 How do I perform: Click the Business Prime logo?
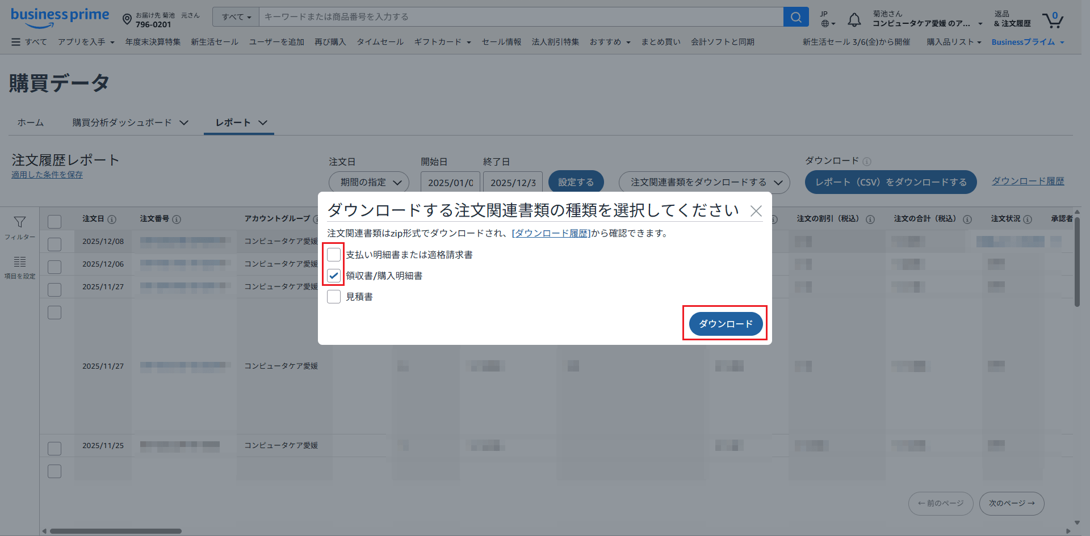tap(60, 17)
